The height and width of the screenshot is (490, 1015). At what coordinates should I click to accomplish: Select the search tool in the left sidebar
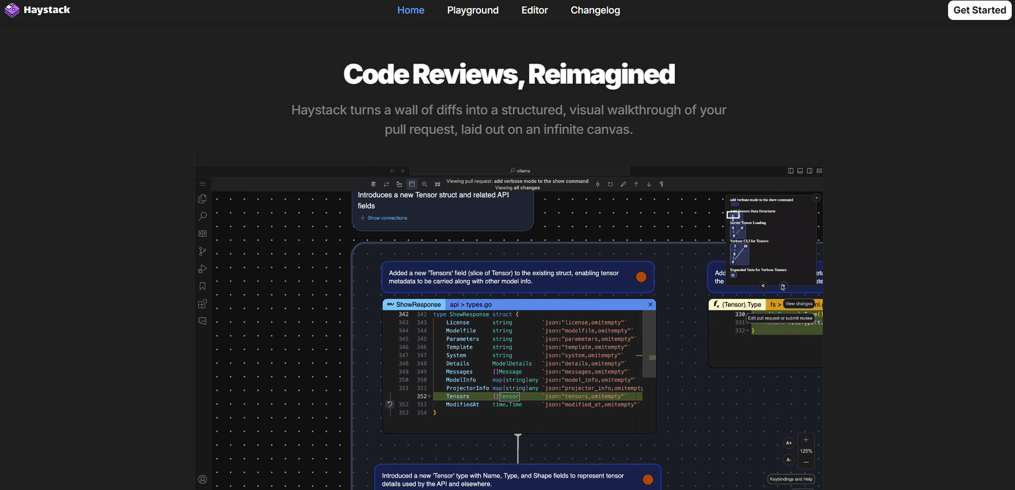(202, 216)
